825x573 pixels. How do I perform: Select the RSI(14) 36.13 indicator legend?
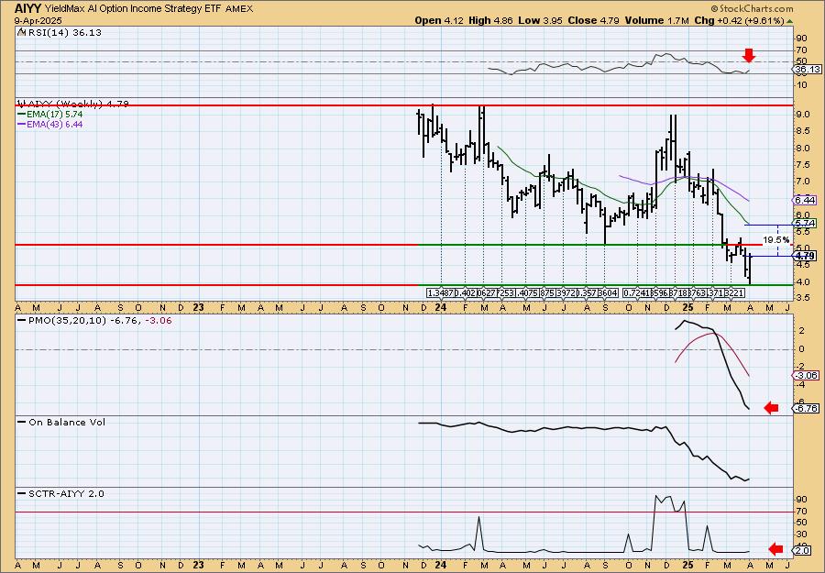(60, 33)
